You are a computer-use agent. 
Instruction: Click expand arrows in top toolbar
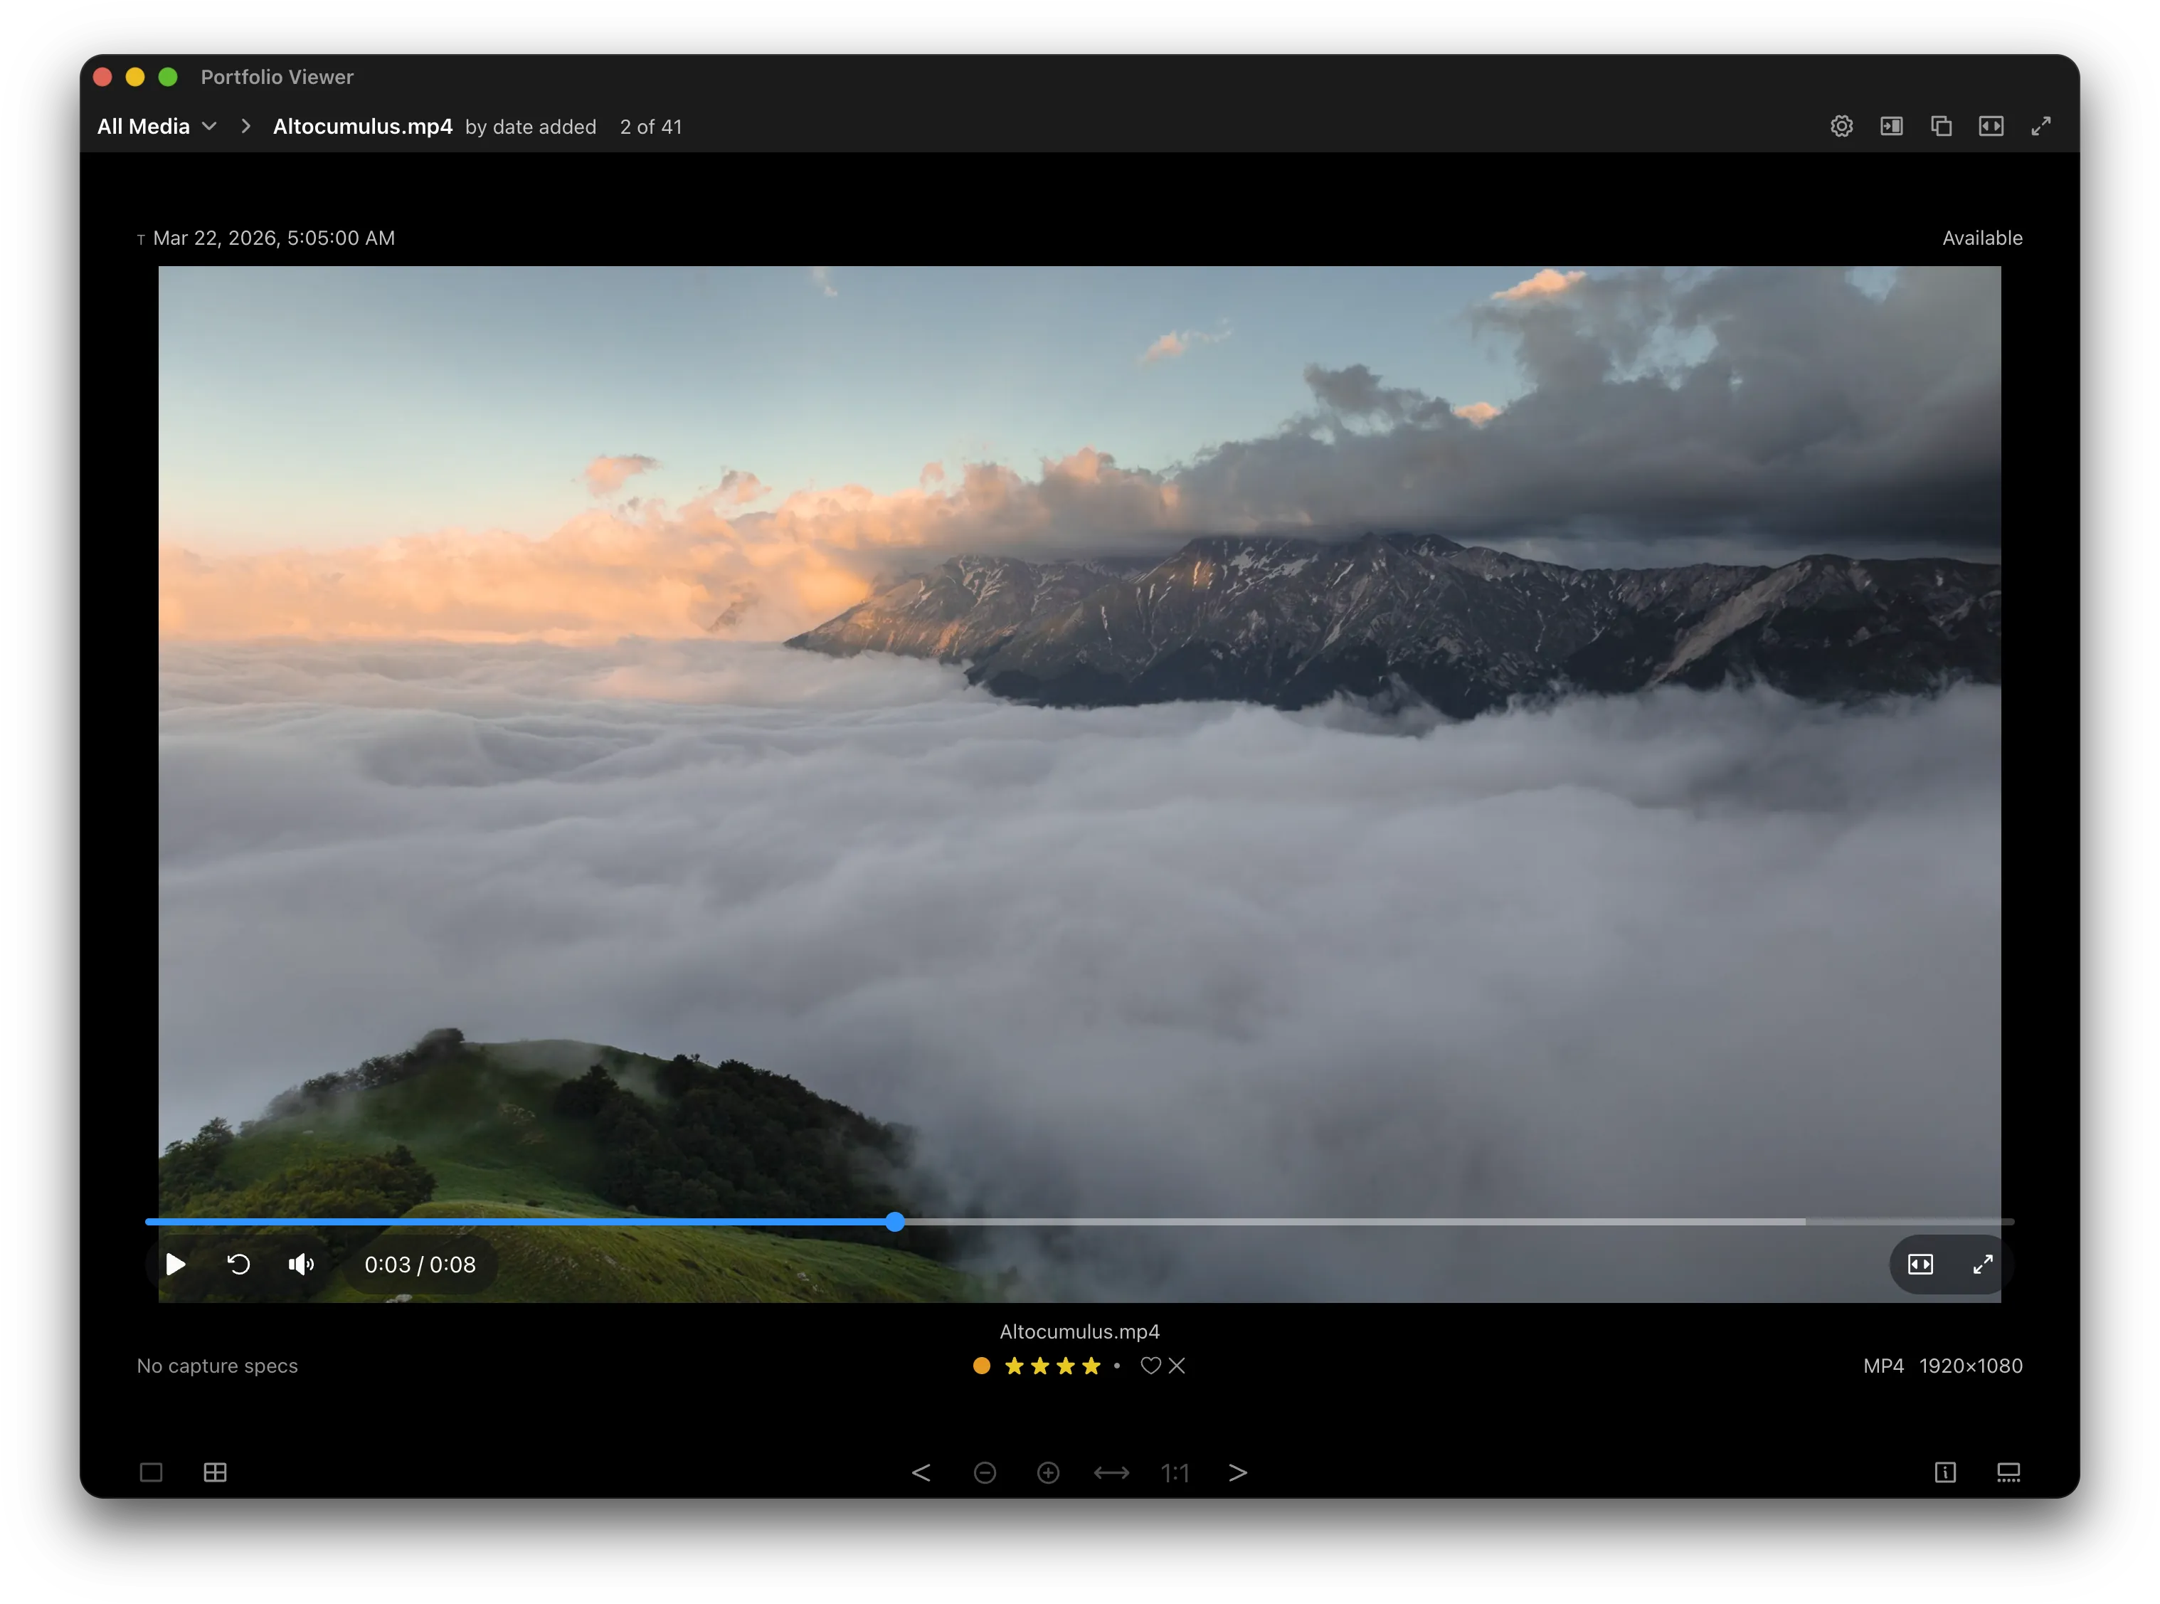[x=2040, y=126]
